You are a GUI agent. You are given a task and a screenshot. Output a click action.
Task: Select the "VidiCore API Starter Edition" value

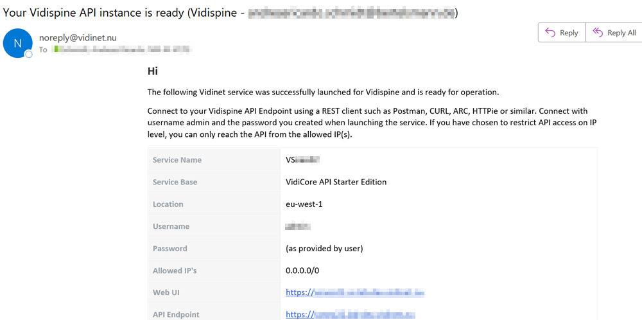336,182
